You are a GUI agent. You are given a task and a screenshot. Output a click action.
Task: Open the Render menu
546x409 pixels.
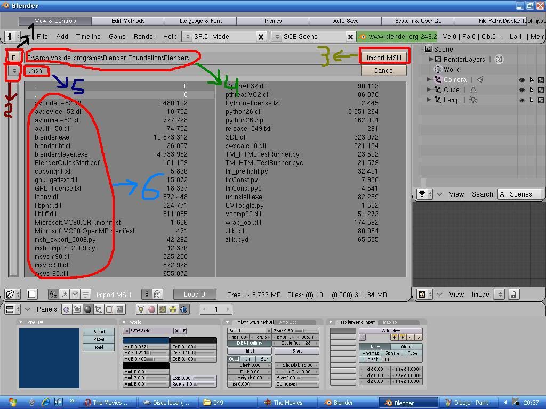[x=144, y=37]
